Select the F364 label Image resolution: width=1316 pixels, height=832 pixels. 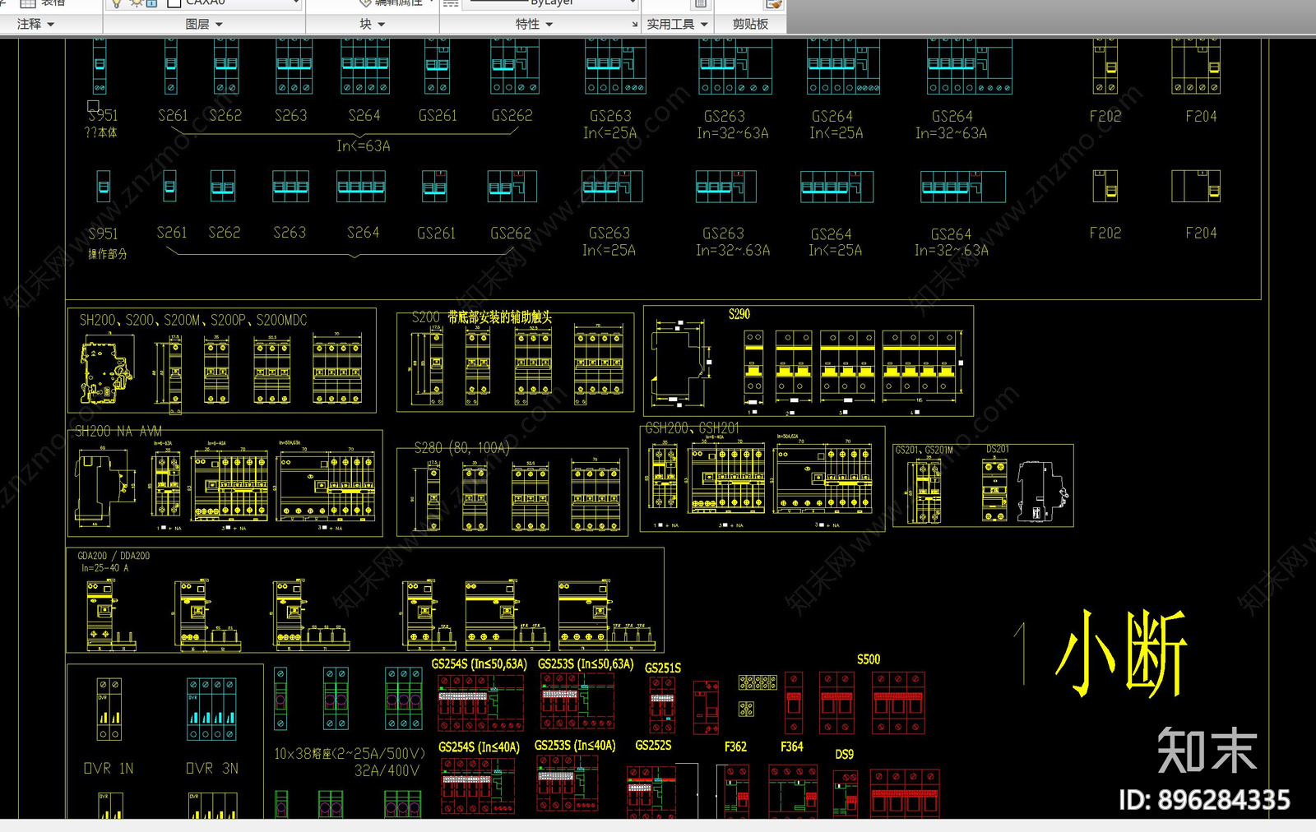point(791,746)
